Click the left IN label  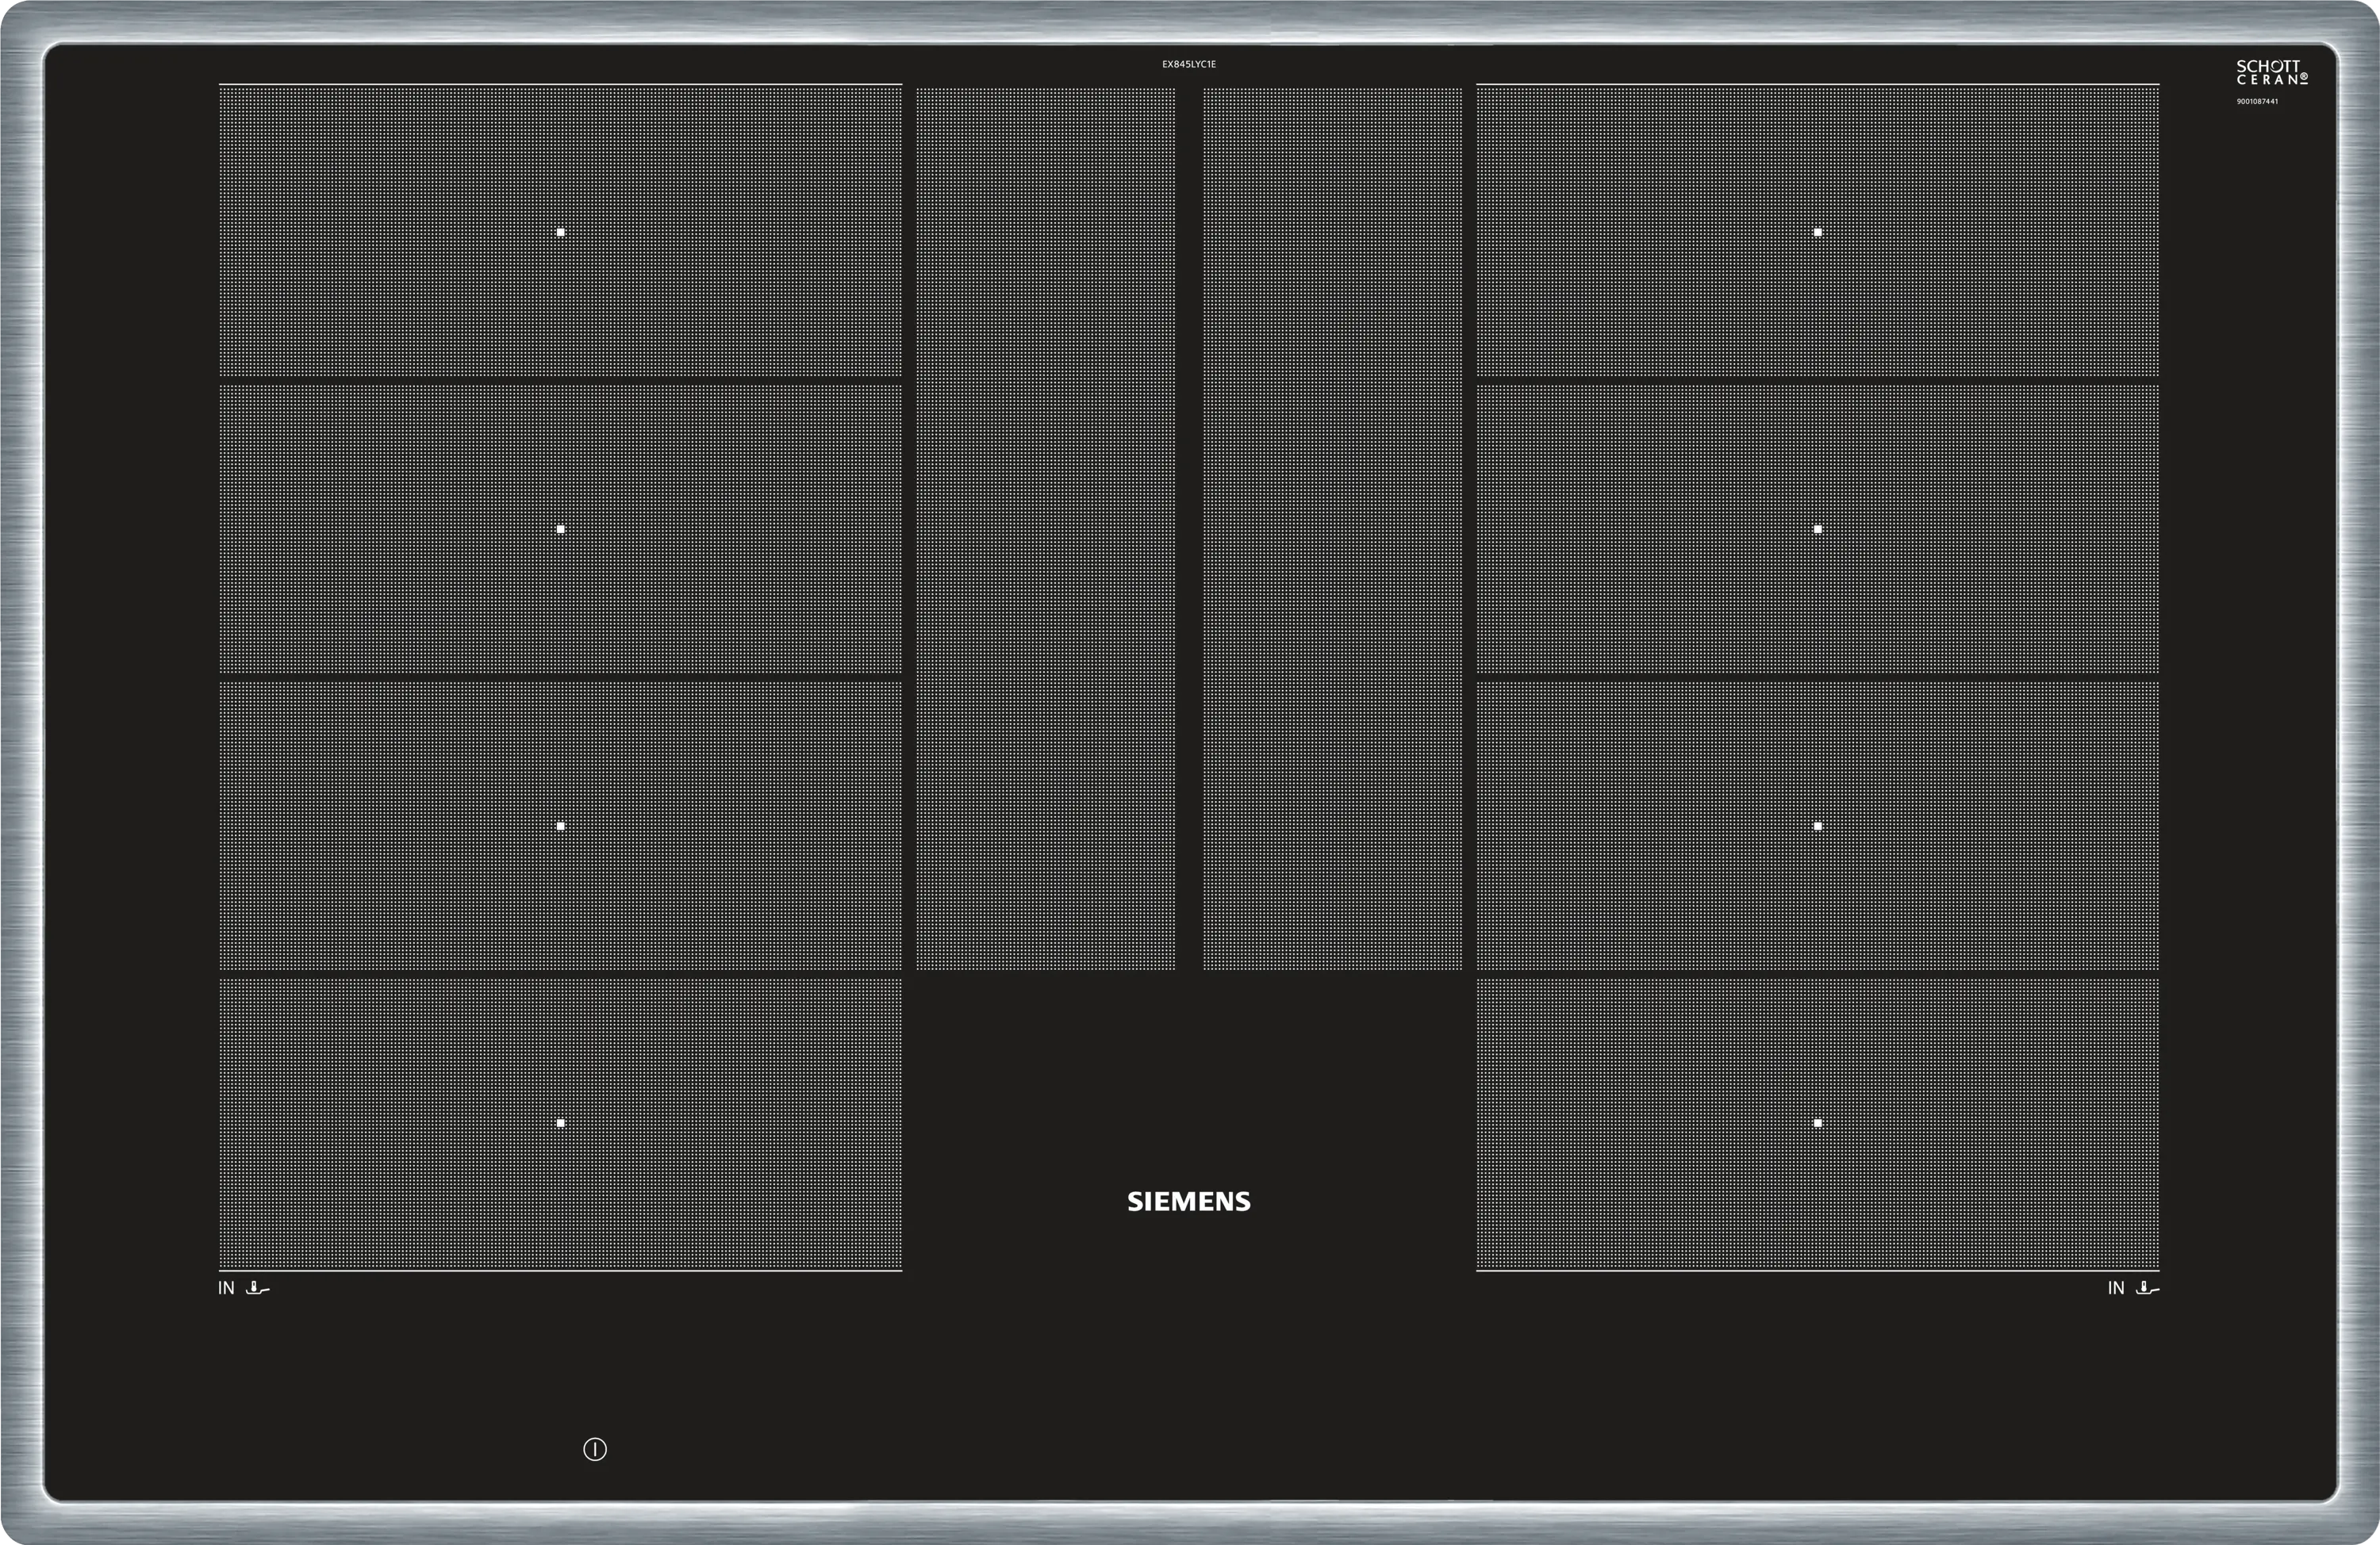click(226, 1288)
